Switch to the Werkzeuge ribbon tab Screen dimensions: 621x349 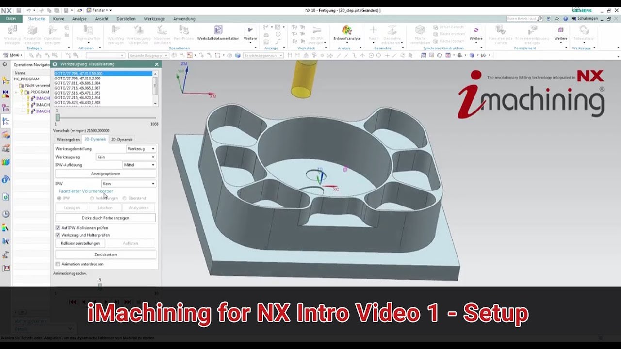(x=155, y=19)
